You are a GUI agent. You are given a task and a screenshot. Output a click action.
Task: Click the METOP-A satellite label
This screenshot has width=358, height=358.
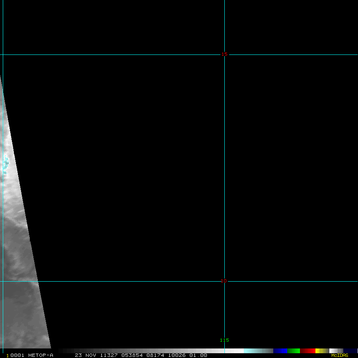[40, 355]
